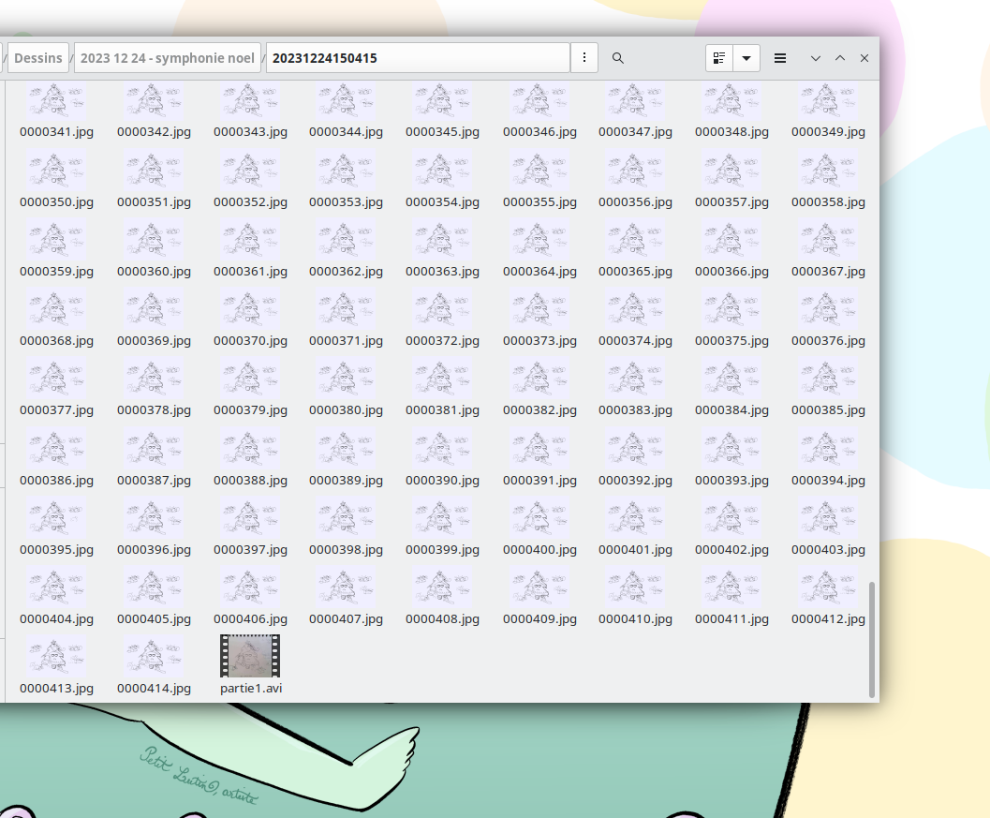Viewport: 990px width, 818px height.
Task: Select the 0000387.jpg image icon
Action: tap(154, 449)
